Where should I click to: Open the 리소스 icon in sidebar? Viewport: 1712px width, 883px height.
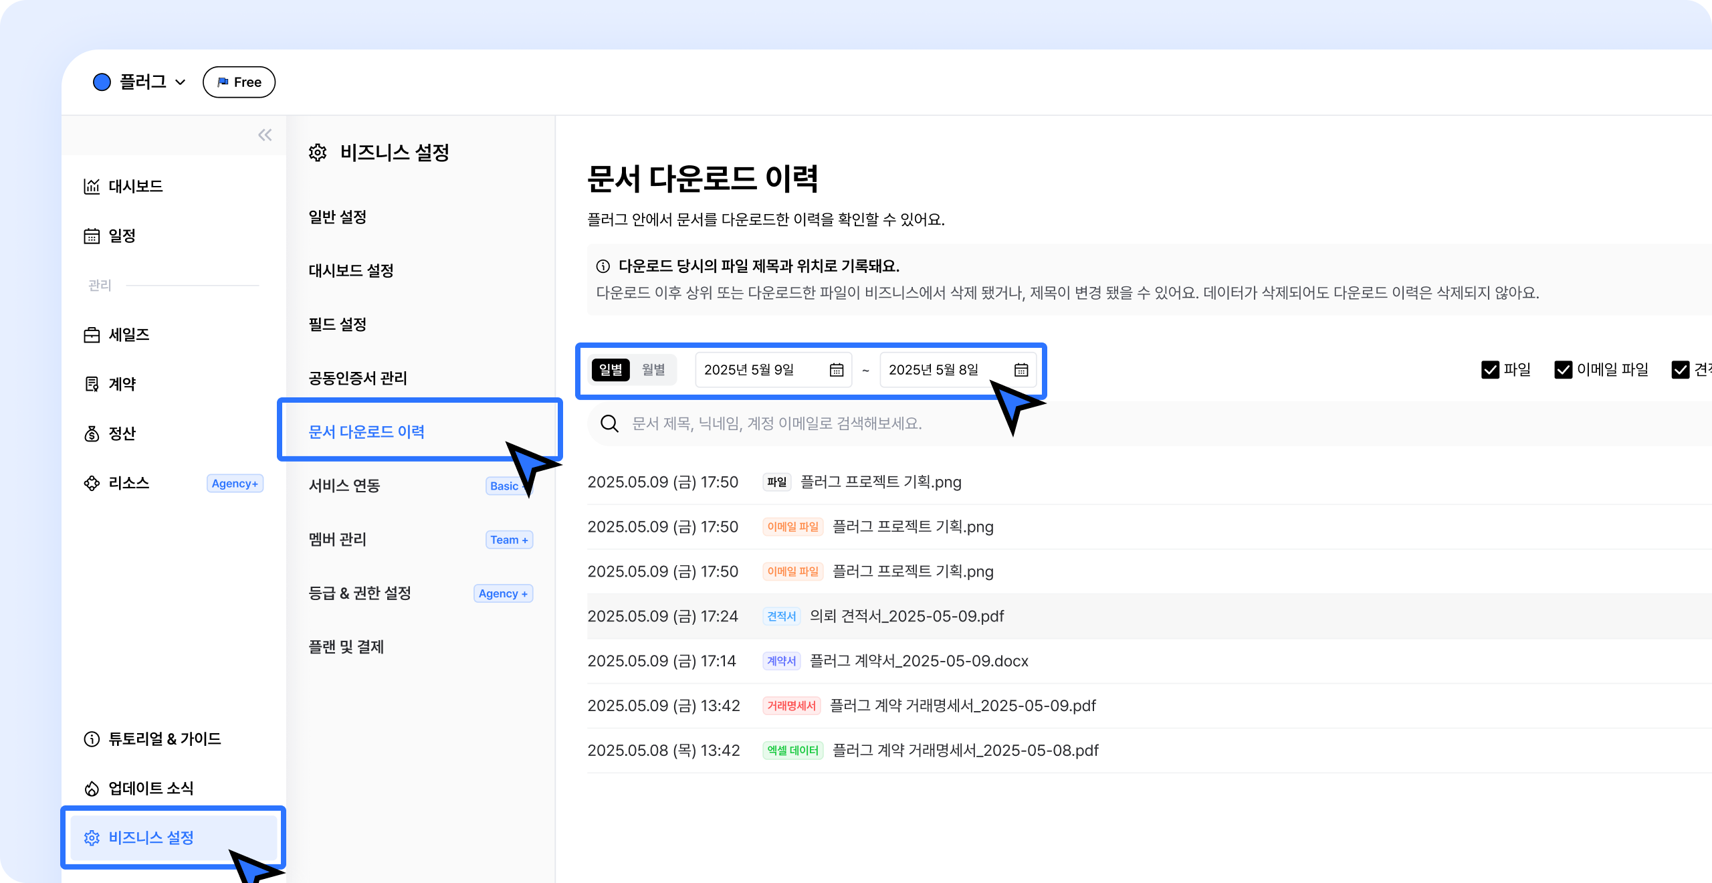tap(92, 483)
